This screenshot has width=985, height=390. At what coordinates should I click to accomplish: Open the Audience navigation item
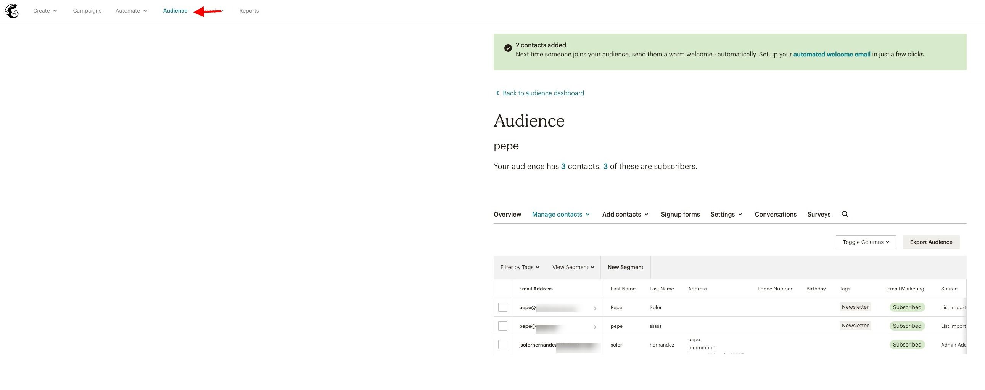point(175,11)
